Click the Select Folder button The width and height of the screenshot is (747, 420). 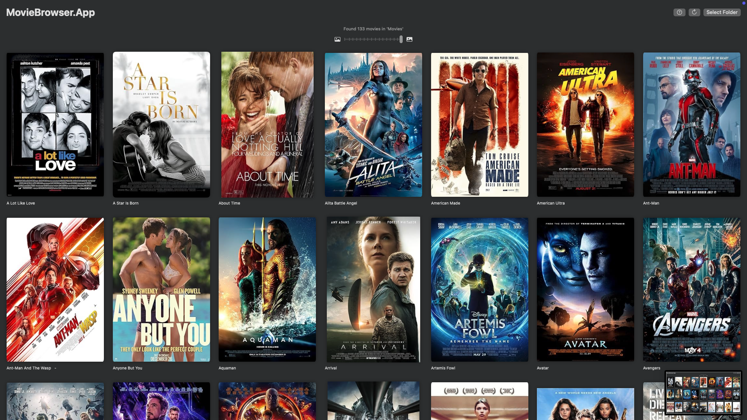tap(722, 12)
